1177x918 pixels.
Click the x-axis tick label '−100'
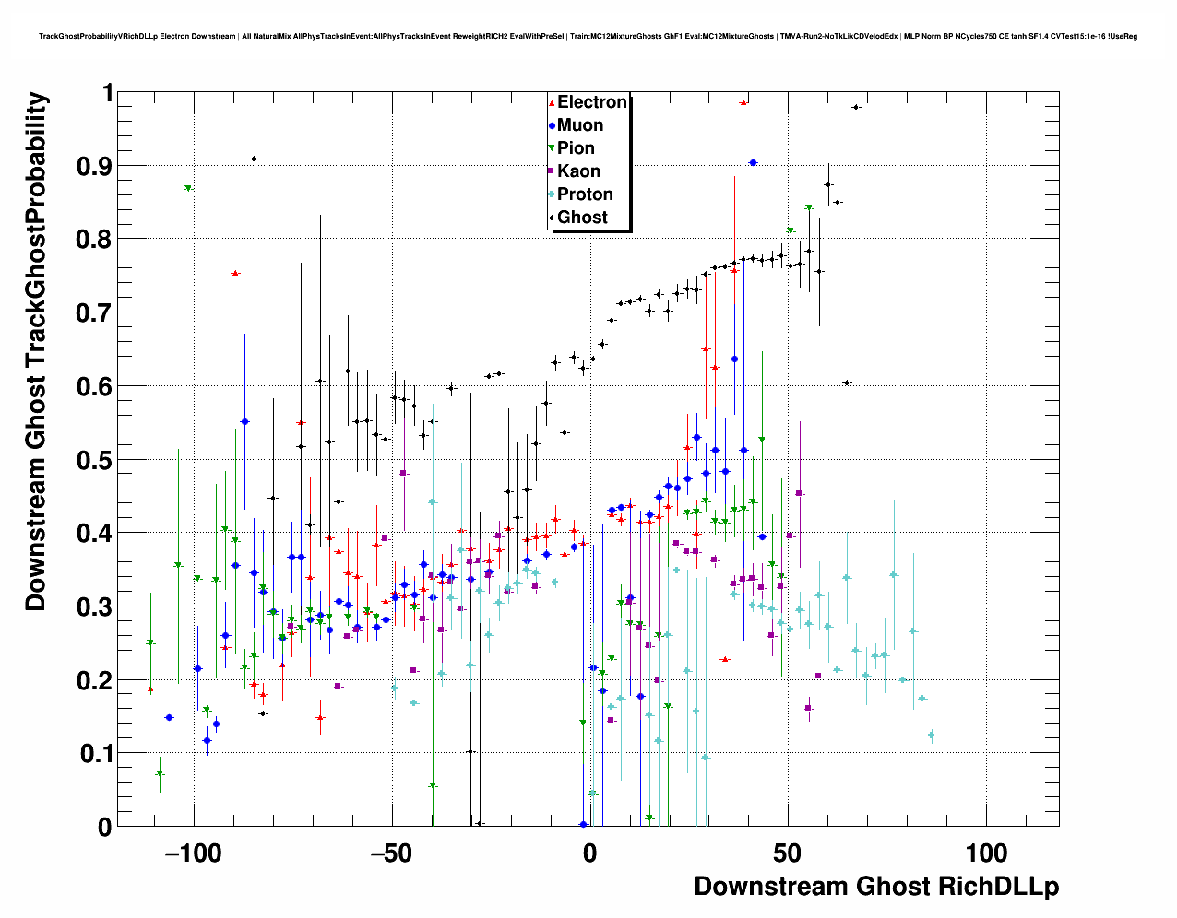point(194,853)
